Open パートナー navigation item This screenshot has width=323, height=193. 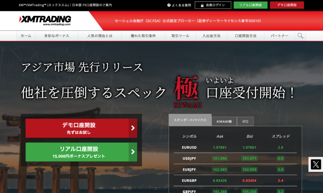coord(279,36)
